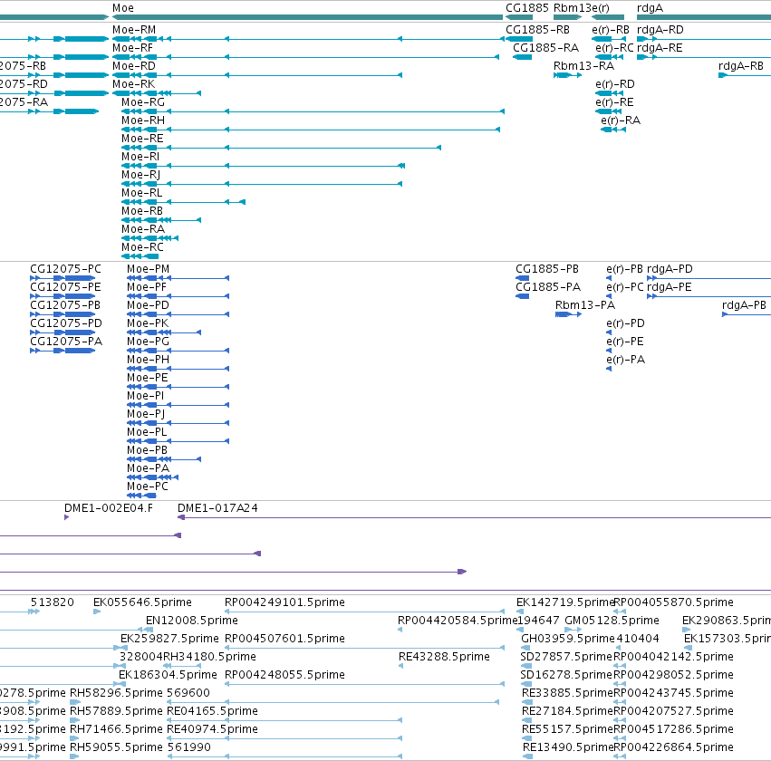
Task: Click the SD16278.5prime EST label
Action: pos(566,675)
